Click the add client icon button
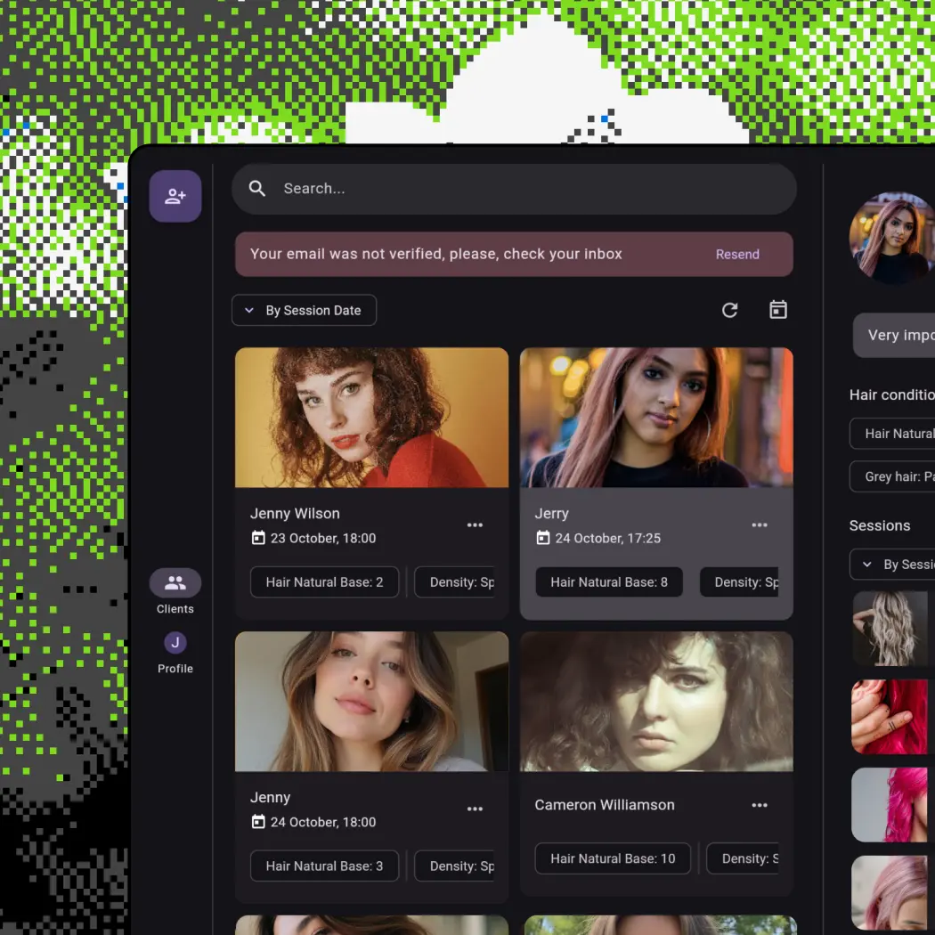This screenshot has width=935, height=935. (x=175, y=196)
